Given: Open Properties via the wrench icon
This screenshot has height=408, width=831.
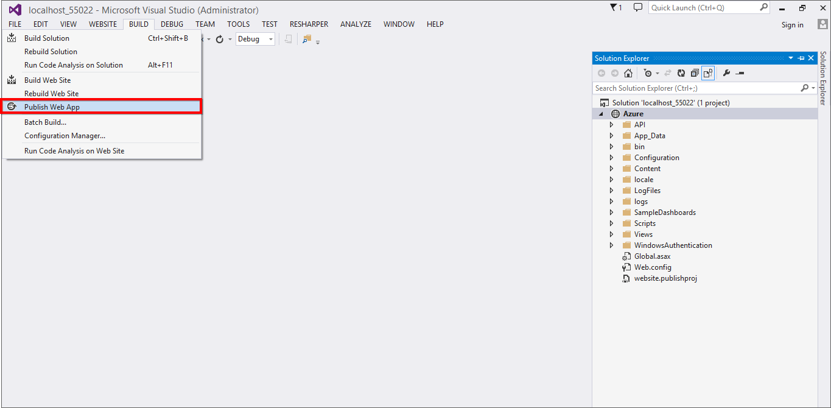Looking at the screenshot, I should click(x=726, y=73).
